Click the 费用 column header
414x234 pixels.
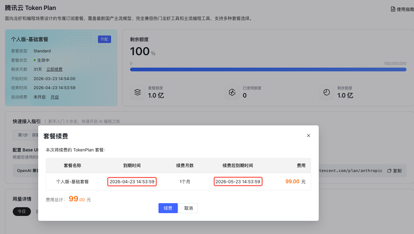pos(301,165)
